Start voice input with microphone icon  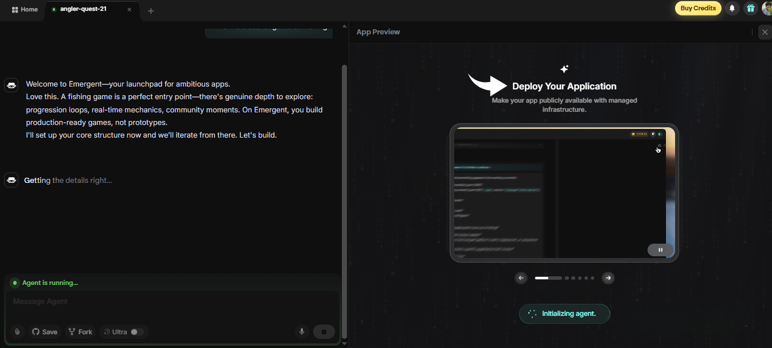click(302, 332)
